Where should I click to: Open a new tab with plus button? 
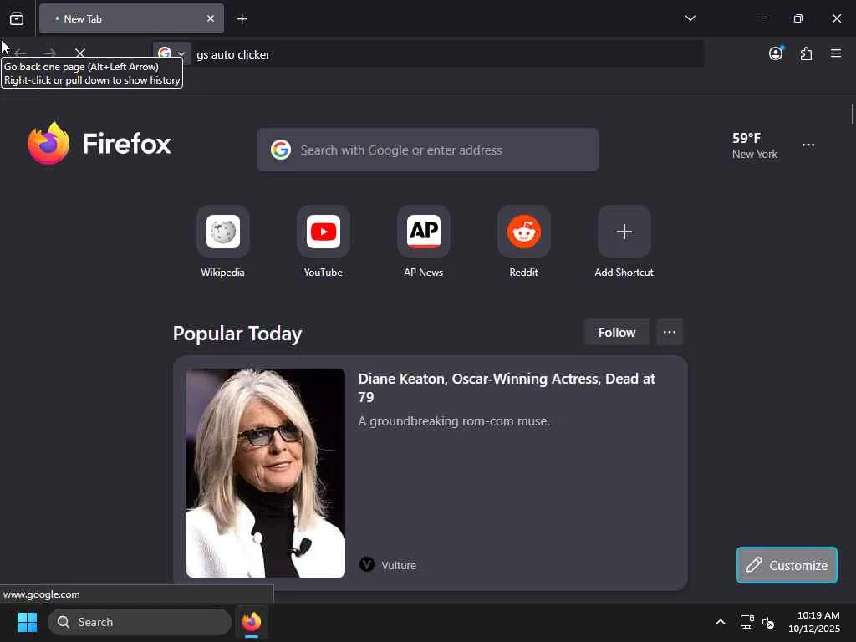pyautogui.click(x=242, y=19)
